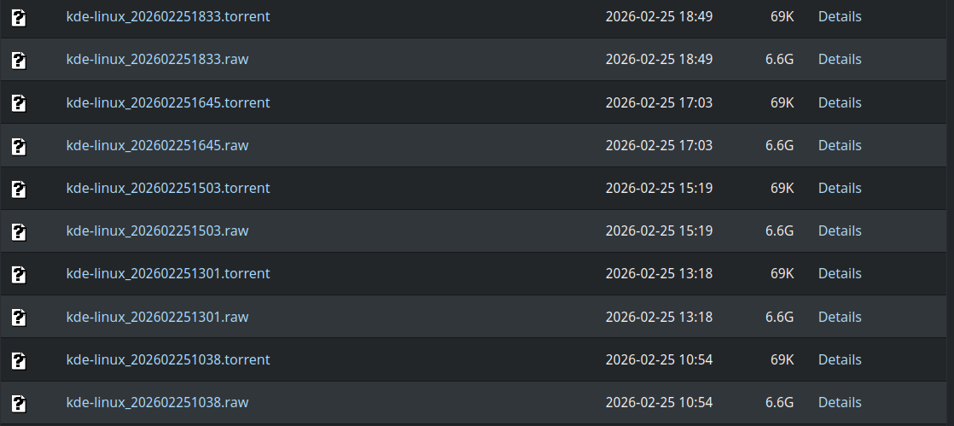954x426 pixels.
Task: Click file icon beside kde-linux_202602251301.torrent
Action: pos(19,274)
